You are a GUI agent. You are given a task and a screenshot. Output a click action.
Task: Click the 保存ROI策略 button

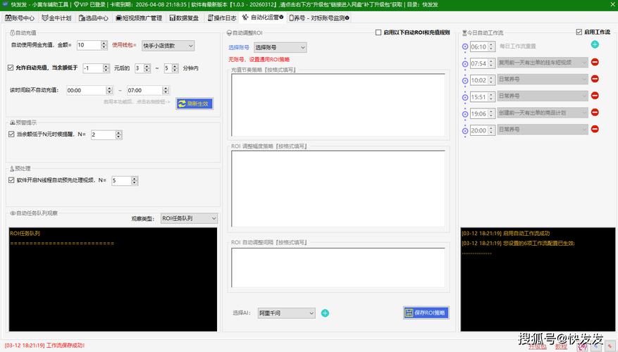[x=426, y=313]
